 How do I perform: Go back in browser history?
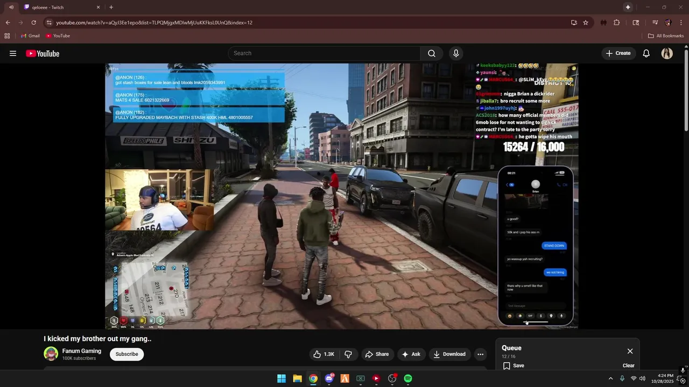8,23
